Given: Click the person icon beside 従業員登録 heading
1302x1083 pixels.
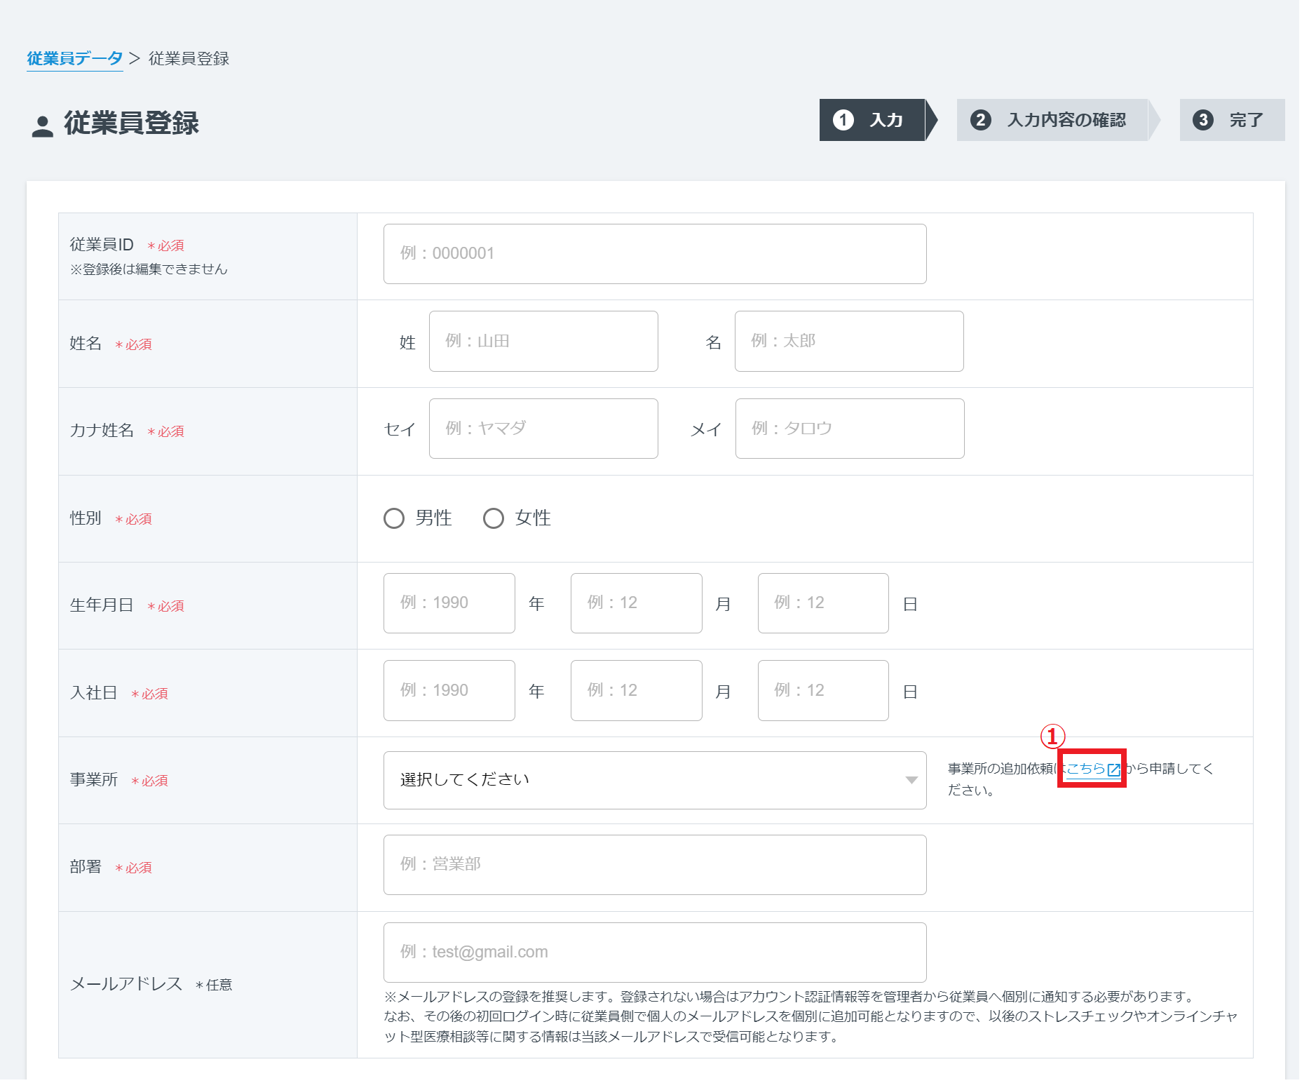Looking at the screenshot, I should pyautogui.click(x=42, y=126).
